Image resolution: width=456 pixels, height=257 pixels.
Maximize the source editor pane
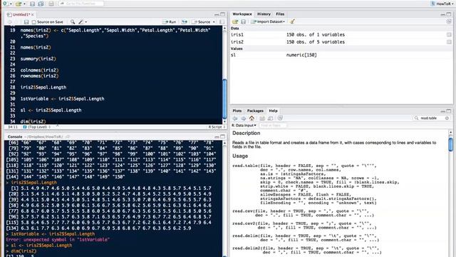223,14
